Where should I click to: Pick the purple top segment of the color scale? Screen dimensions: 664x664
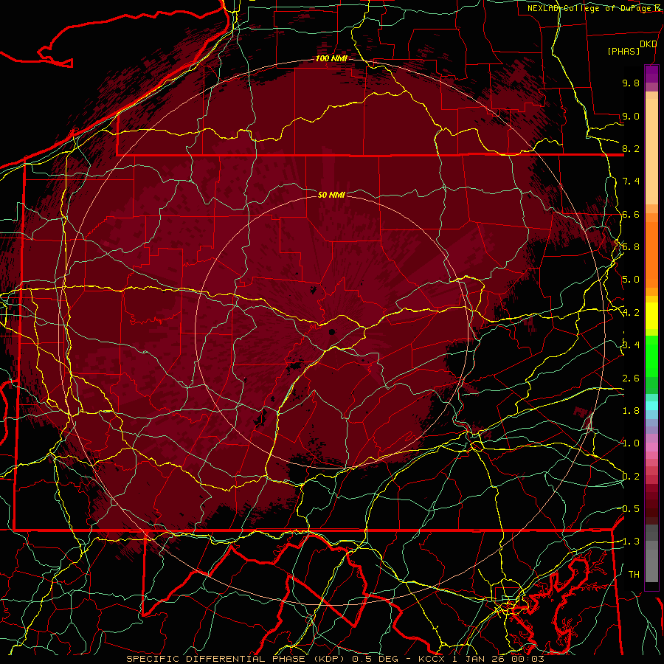coord(651,74)
